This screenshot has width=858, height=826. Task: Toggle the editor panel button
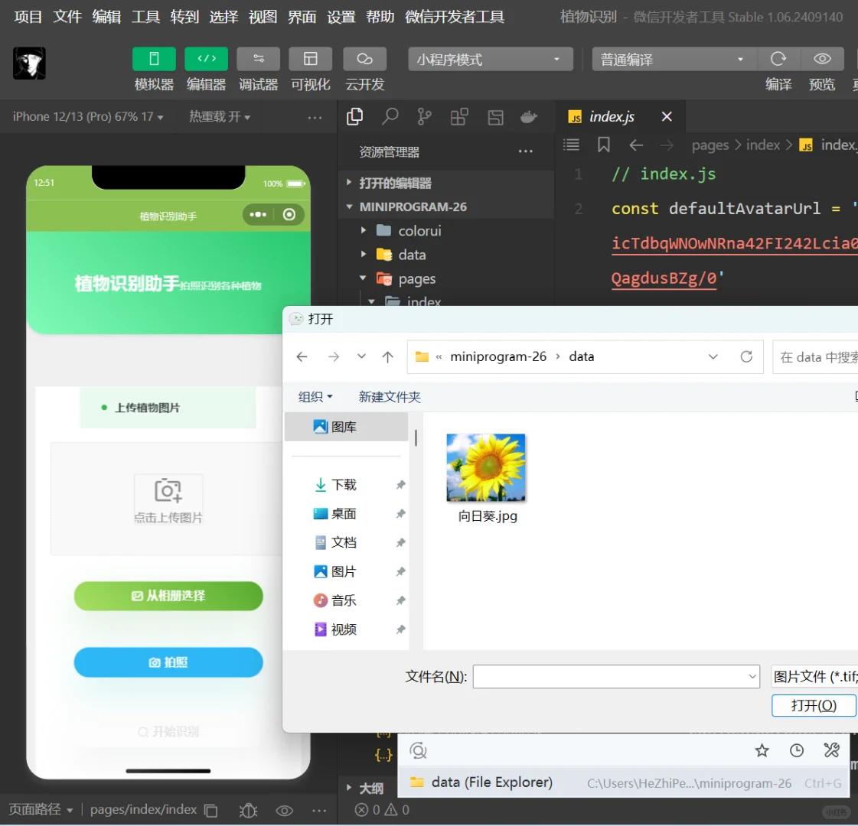coord(207,59)
